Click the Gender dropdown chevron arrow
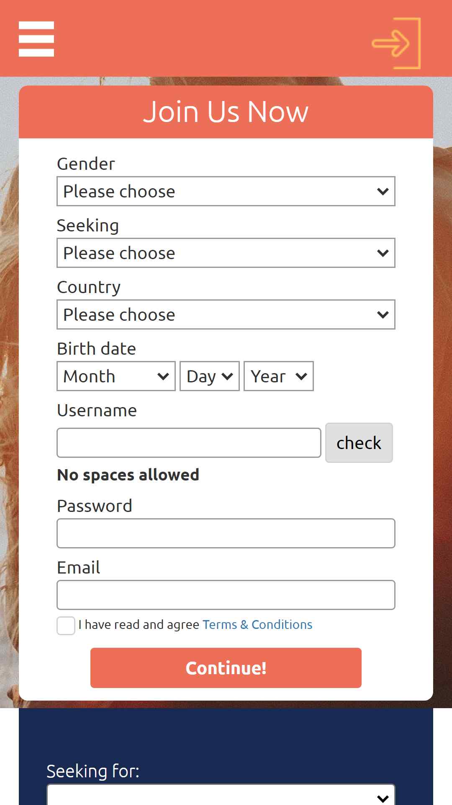452x805 pixels. click(x=383, y=192)
